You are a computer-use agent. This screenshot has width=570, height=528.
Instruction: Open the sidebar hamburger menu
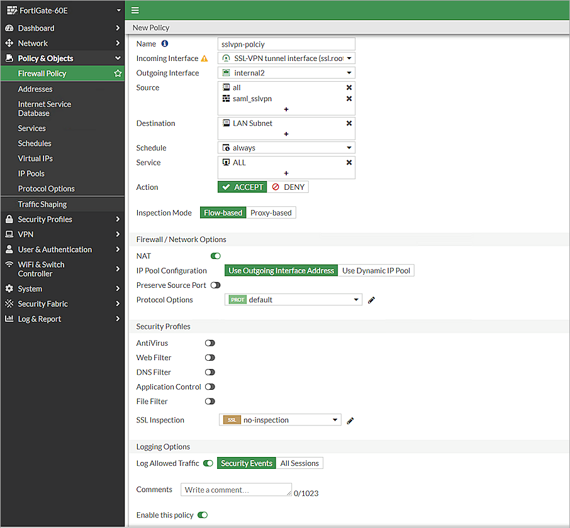(135, 11)
